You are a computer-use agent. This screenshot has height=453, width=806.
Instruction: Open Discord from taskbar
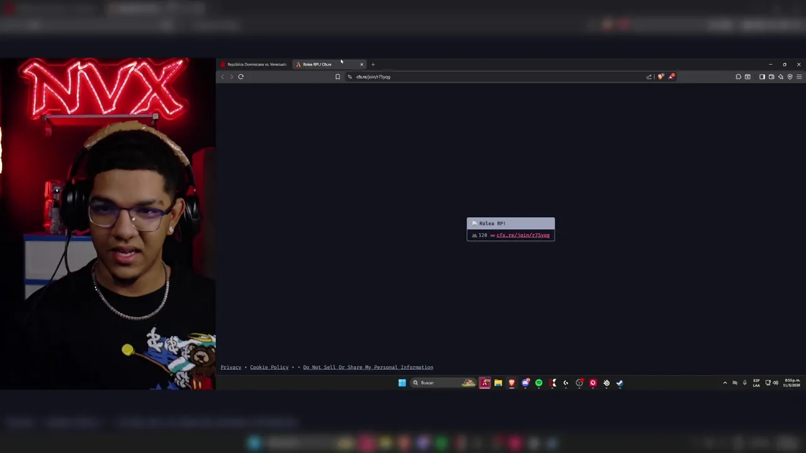click(525, 383)
